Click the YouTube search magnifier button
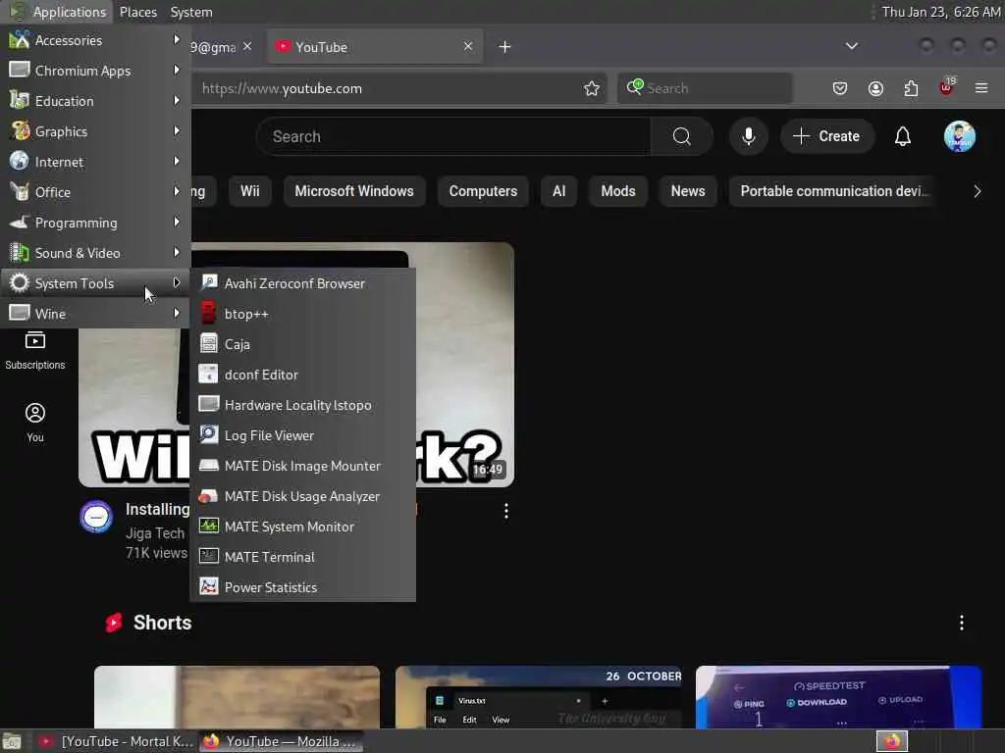This screenshot has width=1005, height=753. click(682, 136)
